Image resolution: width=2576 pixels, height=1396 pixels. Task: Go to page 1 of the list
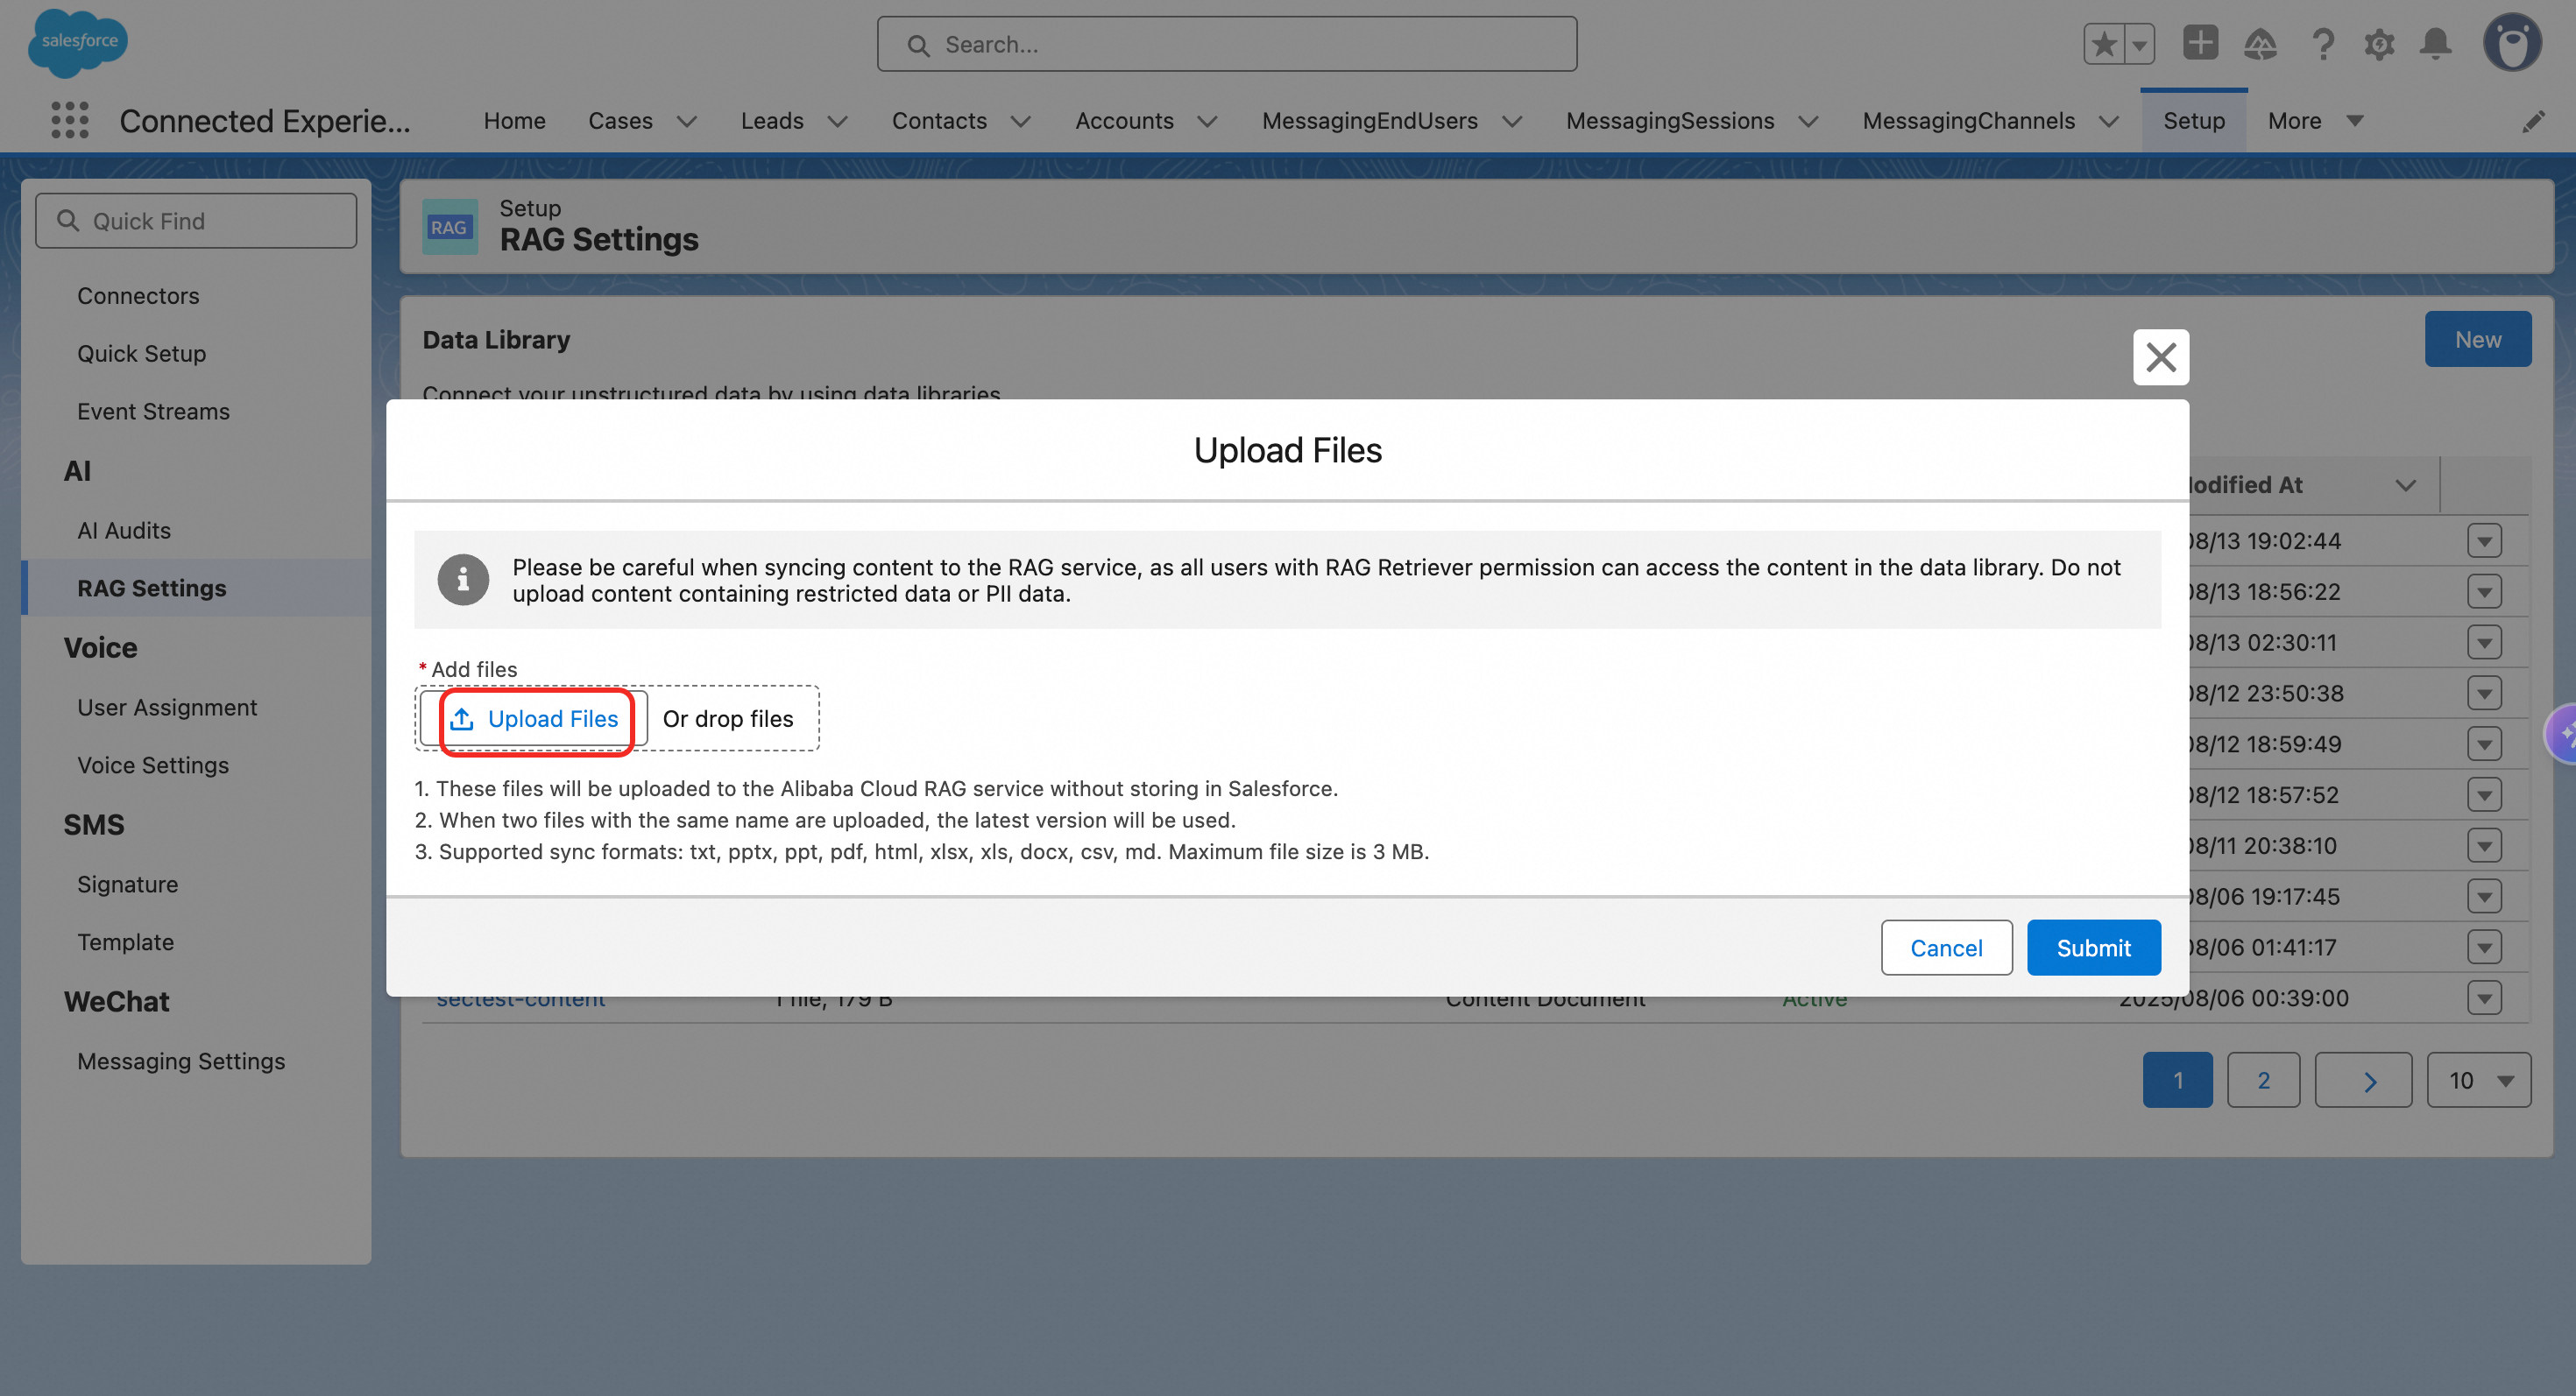[x=2177, y=1080]
